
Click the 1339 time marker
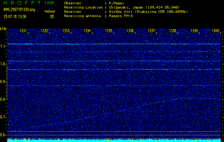click(194, 31)
